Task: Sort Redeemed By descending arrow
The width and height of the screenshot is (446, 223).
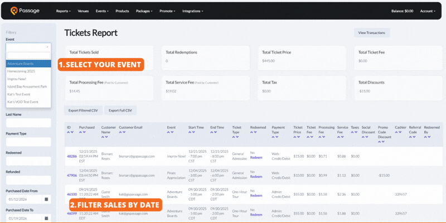Action: pos(429,137)
